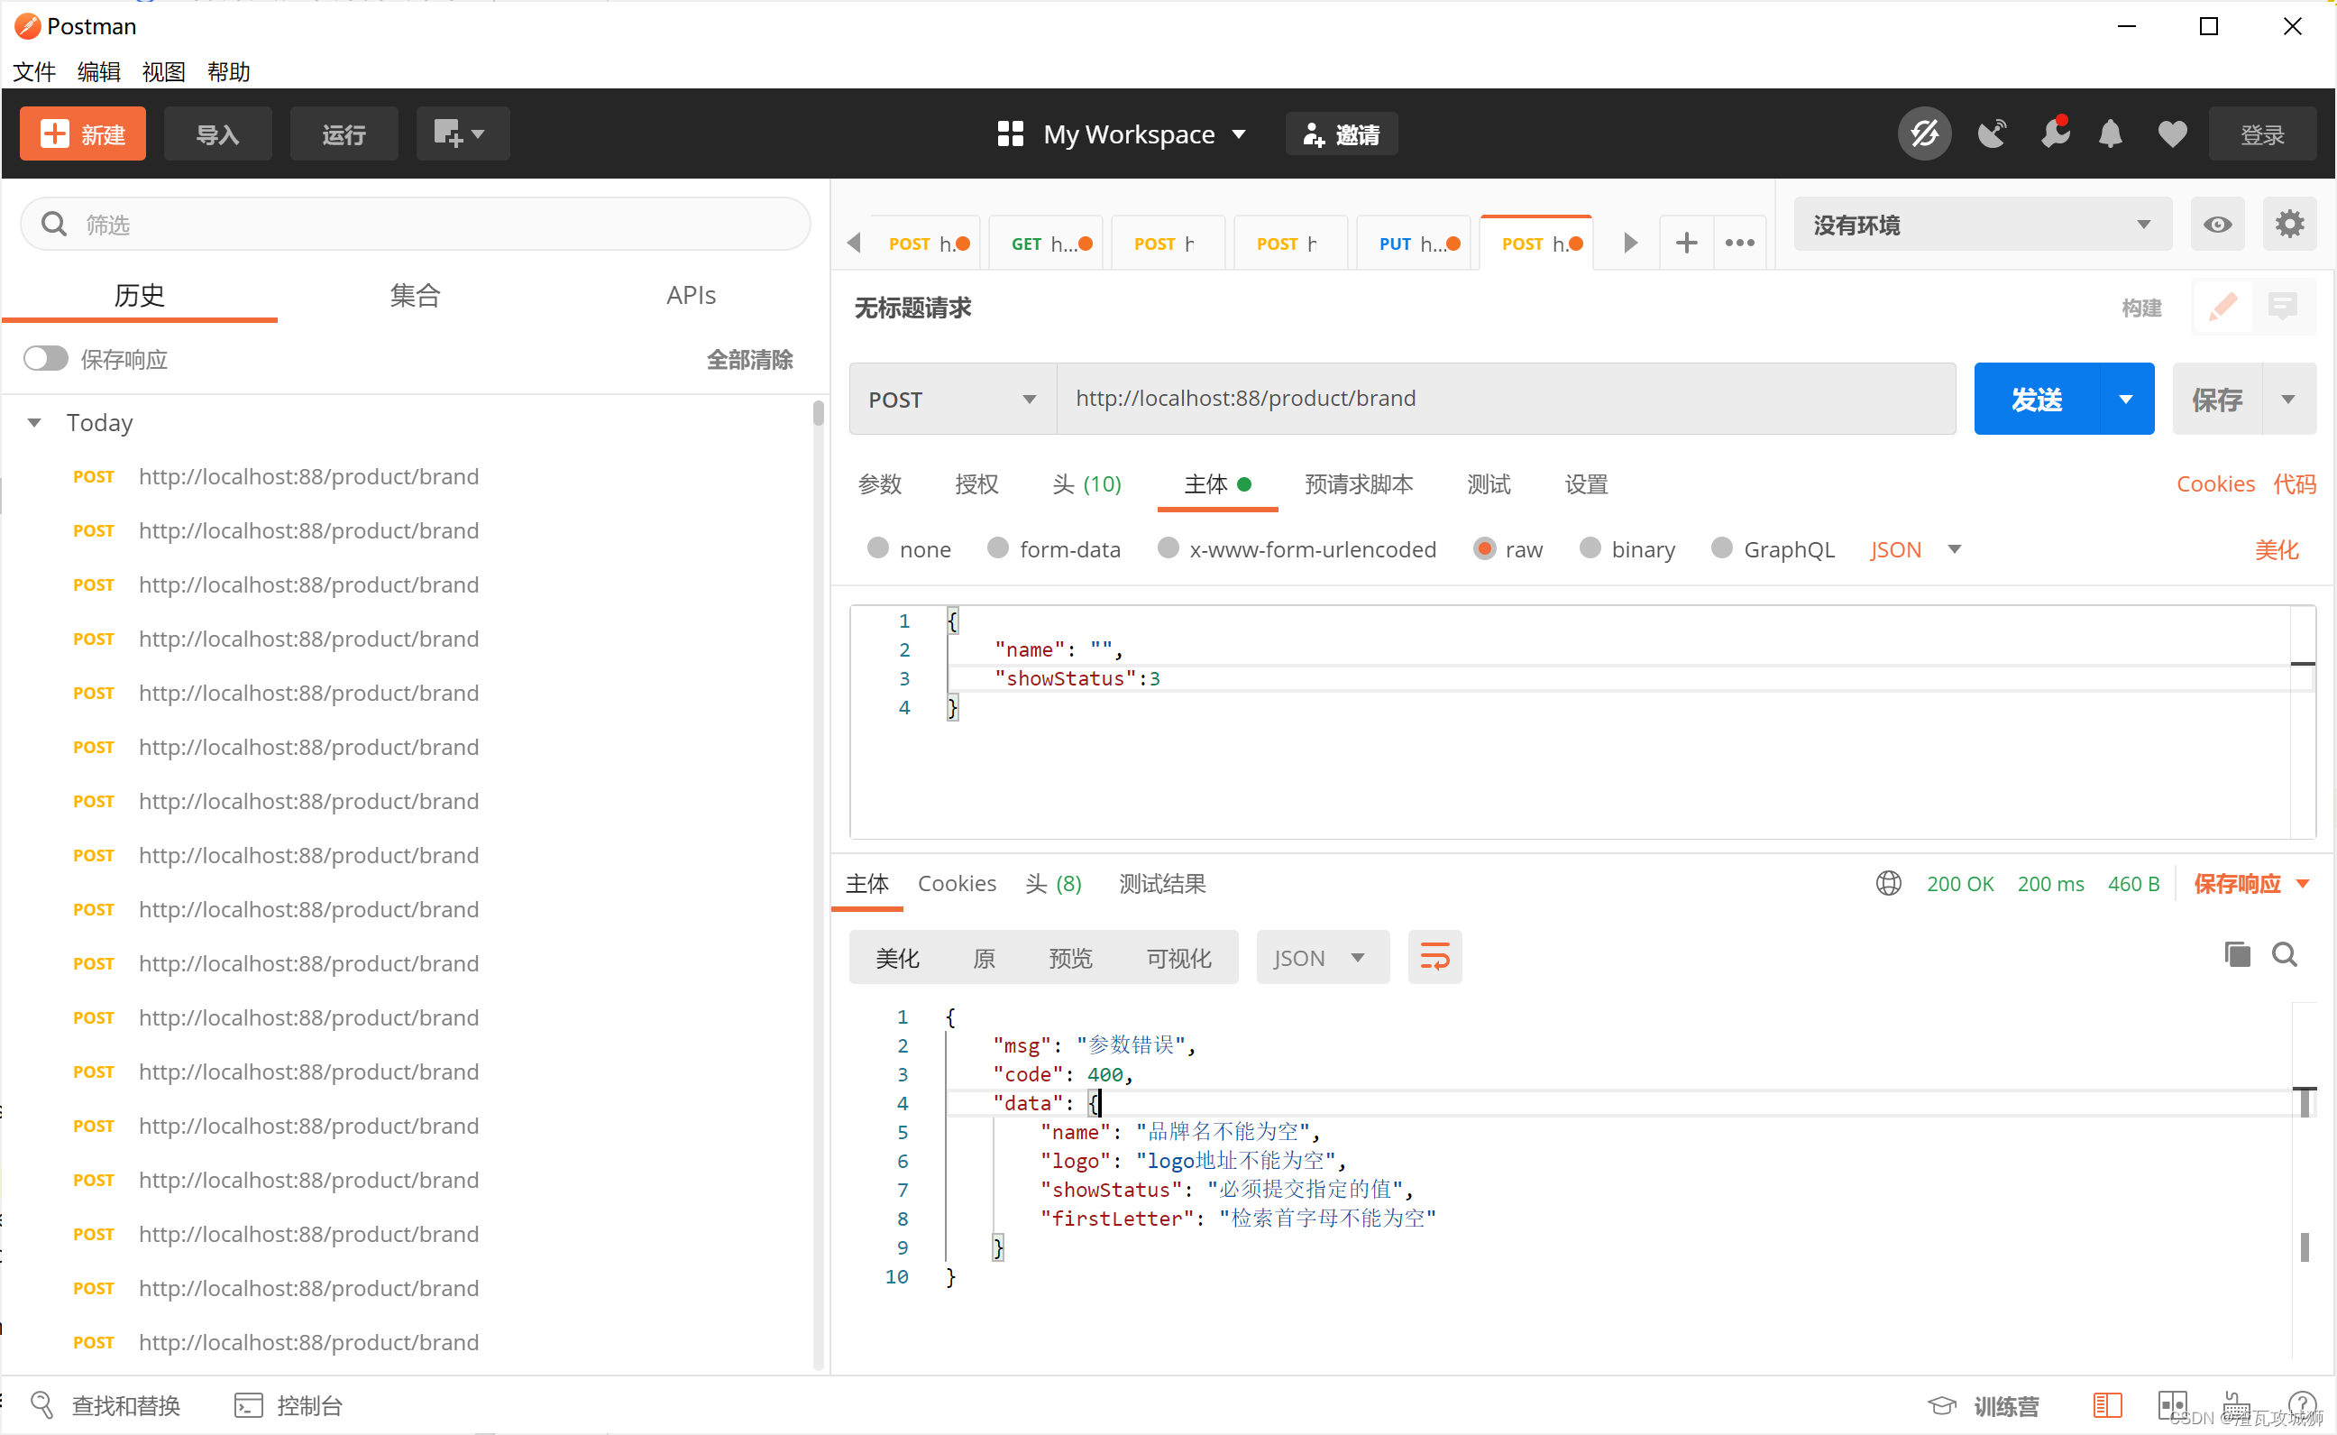
Task: Open the 没有环境 environment dropdown
Action: tap(1982, 225)
